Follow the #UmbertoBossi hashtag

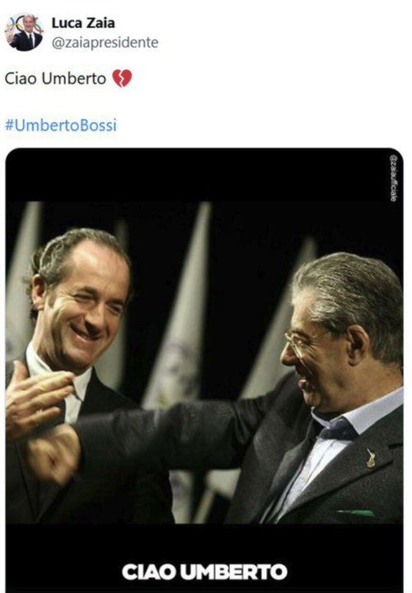pyautogui.click(x=60, y=125)
